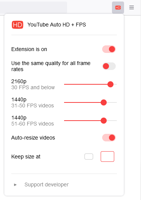Viewport: 141px width, 200px height.
Task: Click grey track end of 31-50 FPS slider
Action: (x=112, y=102)
